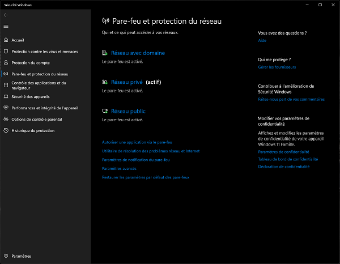Click the Sécurité des appareils icon
The width and height of the screenshot is (340, 264).
[6, 97]
